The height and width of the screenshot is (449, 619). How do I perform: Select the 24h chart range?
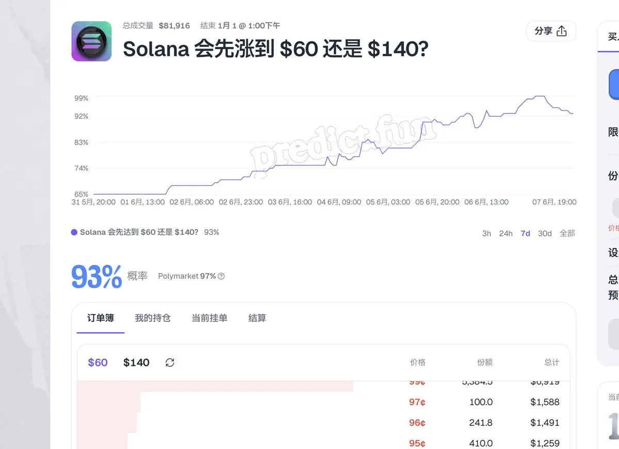506,233
